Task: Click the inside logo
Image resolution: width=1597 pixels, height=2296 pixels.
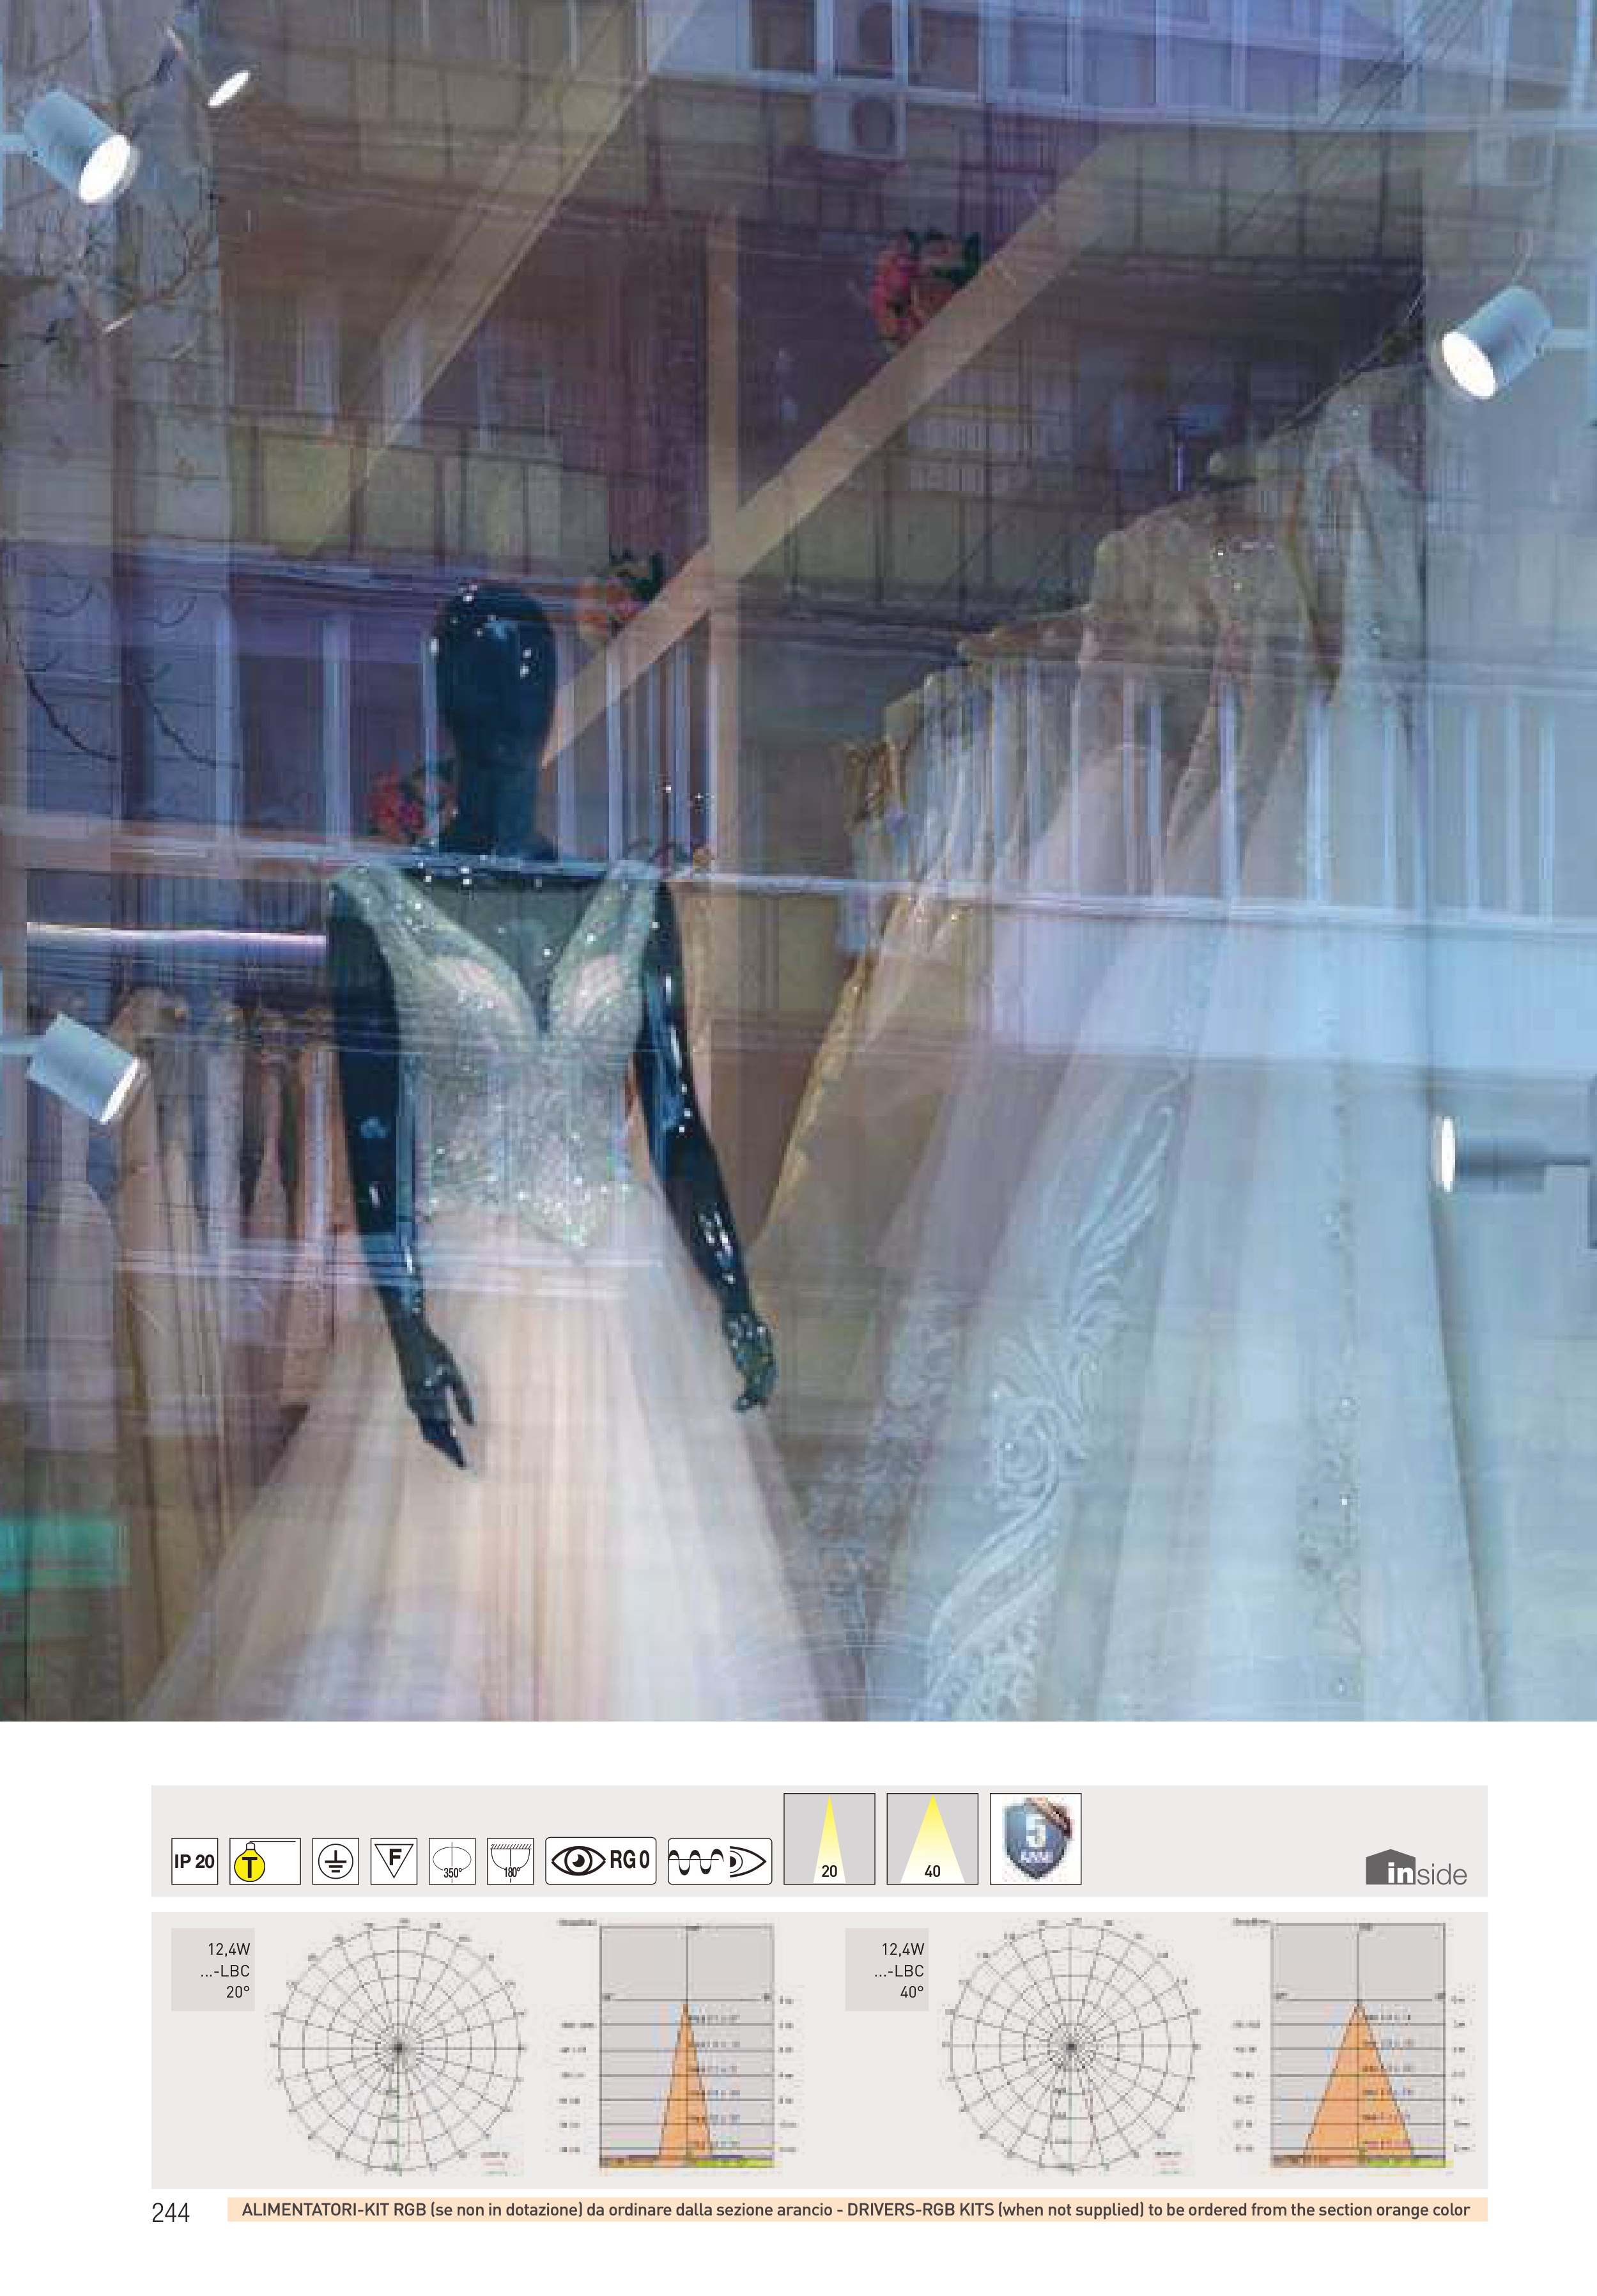Action: tap(1416, 1869)
